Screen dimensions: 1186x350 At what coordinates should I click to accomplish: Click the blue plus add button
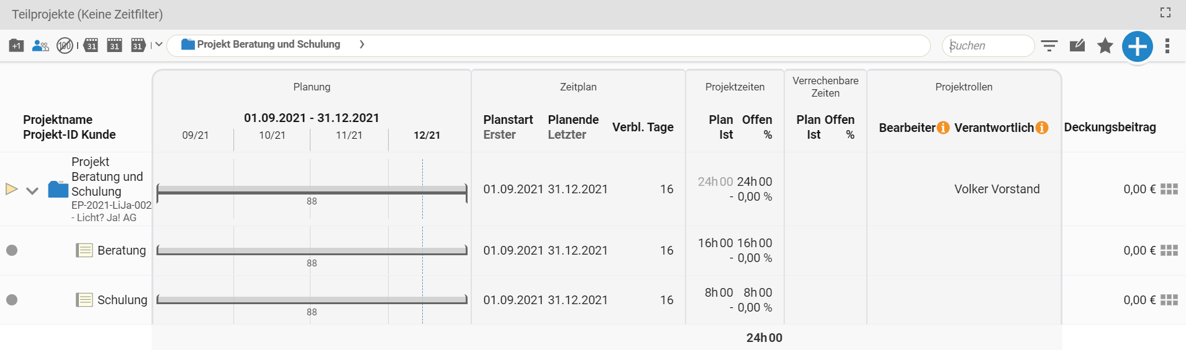1138,46
